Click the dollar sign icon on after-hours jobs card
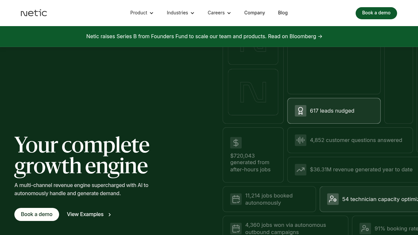The image size is (418, 235). (236, 143)
